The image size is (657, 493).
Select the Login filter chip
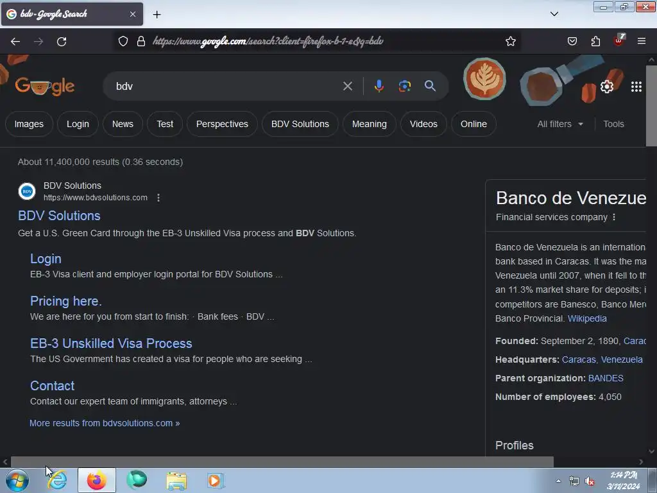(x=78, y=124)
